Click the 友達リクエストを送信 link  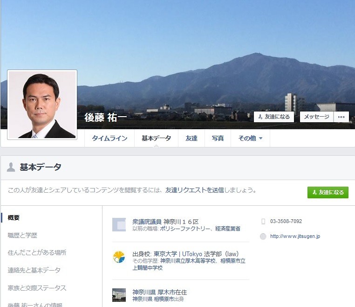pos(194,190)
